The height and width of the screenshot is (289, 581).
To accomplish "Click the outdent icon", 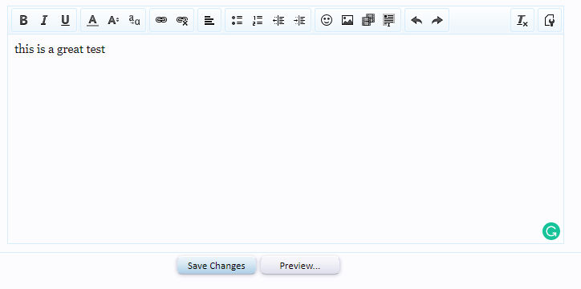I will pos(278,20).
